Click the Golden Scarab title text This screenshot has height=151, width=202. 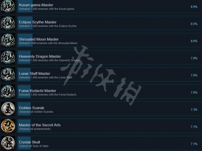point(31,108)
